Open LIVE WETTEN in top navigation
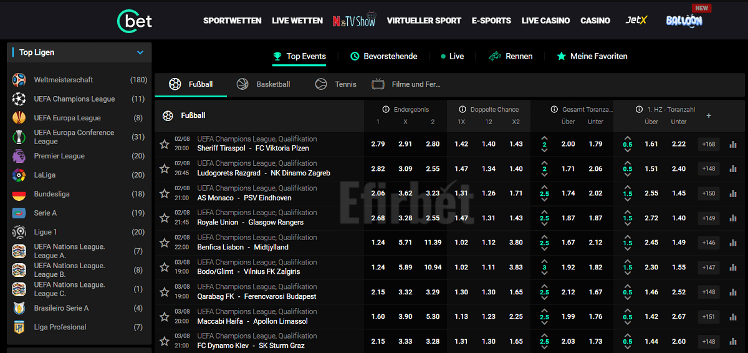Viewport: 748px width, 353px height. click(x=297, y=21)
